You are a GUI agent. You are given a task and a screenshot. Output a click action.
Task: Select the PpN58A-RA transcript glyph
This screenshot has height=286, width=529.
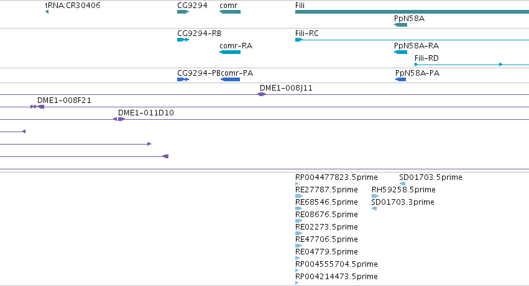400,52
